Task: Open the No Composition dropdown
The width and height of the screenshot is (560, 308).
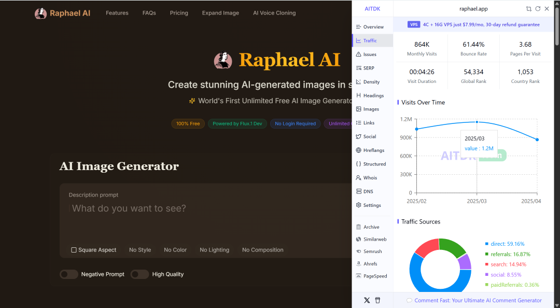Action: [x=263, y=250]
